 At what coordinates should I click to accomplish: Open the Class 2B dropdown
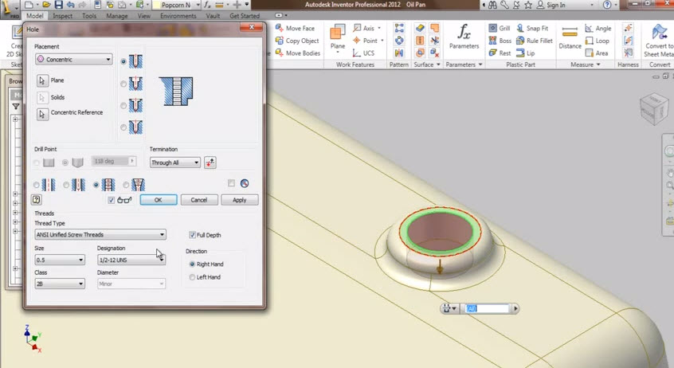[x=60, y=284]
